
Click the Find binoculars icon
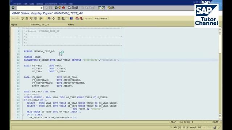[x=73, y=8]
